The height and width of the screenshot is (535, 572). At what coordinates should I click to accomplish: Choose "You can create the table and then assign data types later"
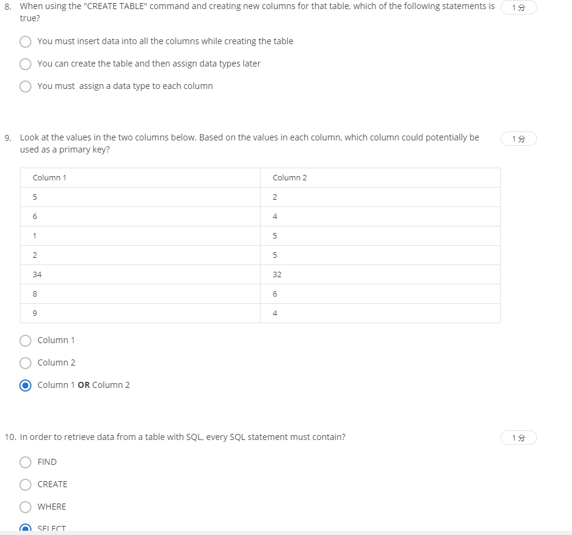pyautogui.click(x=25, y=64)
